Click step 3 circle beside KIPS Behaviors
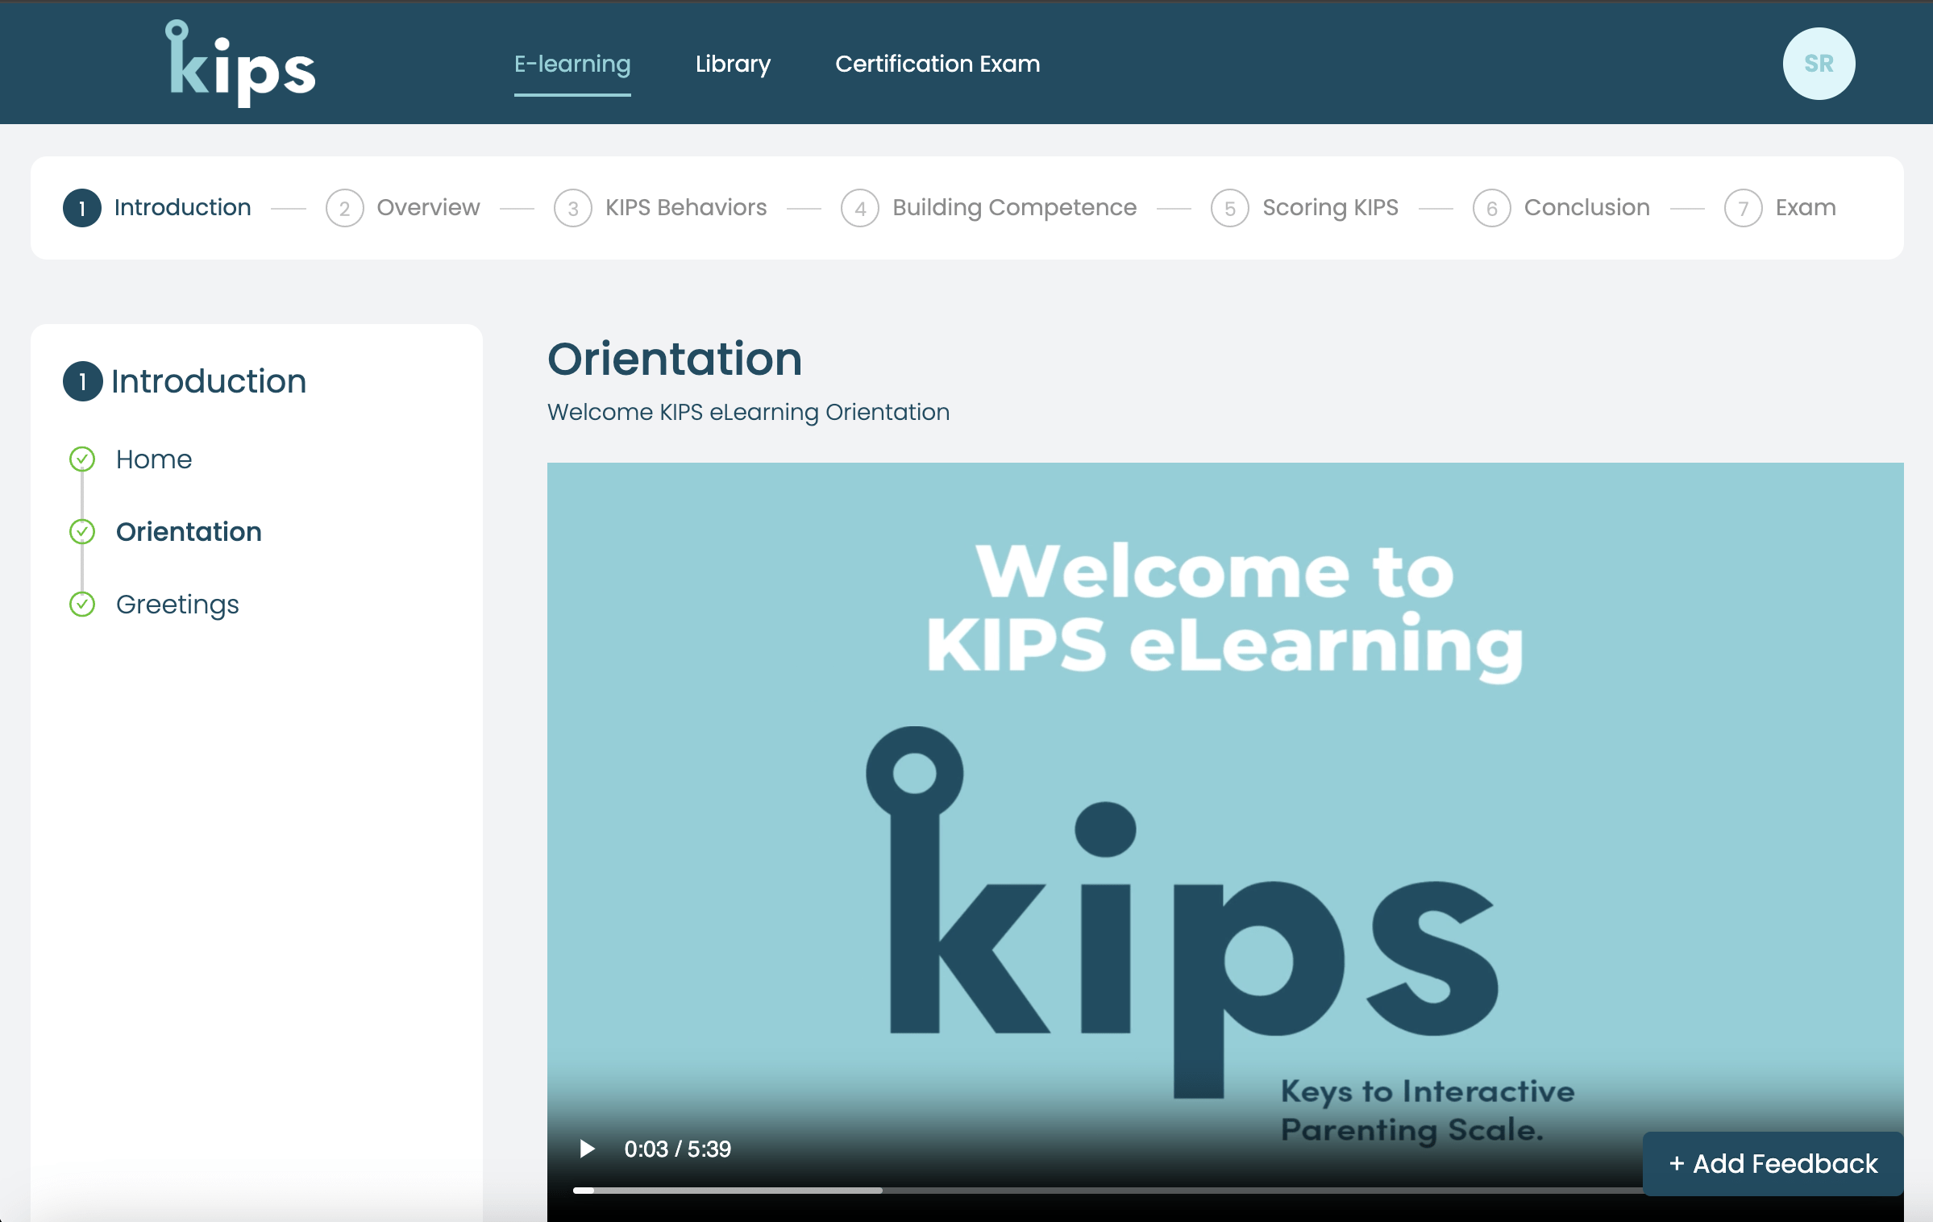 (x=573, y=208)
